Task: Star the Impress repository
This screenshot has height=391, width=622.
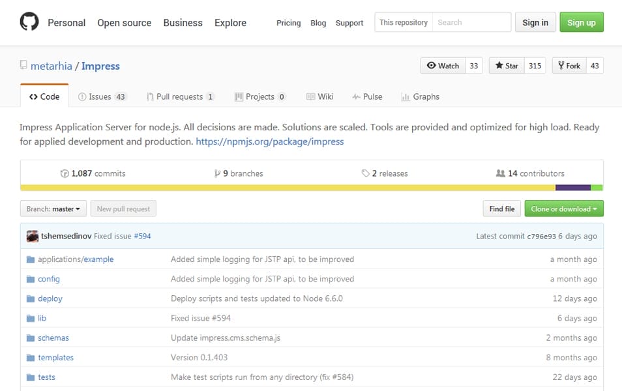Action: click(507, 66)
